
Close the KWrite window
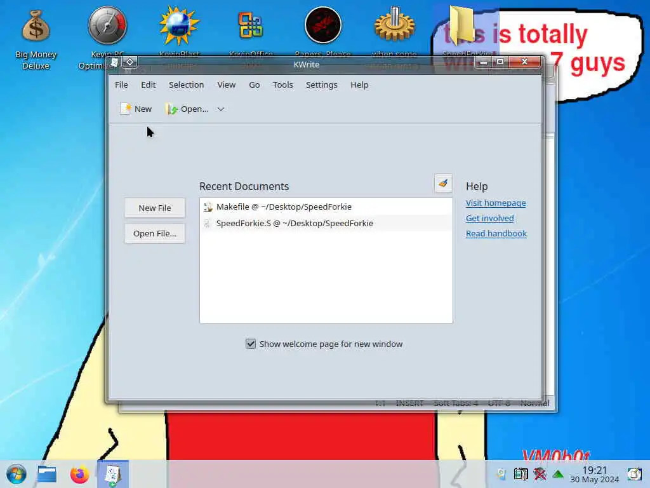pyautogui.click(x=524, y=62)
